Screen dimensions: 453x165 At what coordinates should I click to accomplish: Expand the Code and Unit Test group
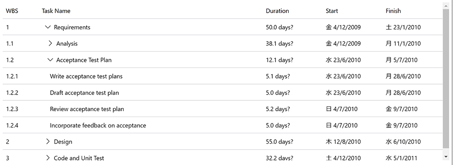48,158
